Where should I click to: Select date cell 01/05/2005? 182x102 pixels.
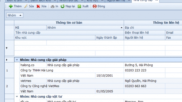click(x=109, y=91)
